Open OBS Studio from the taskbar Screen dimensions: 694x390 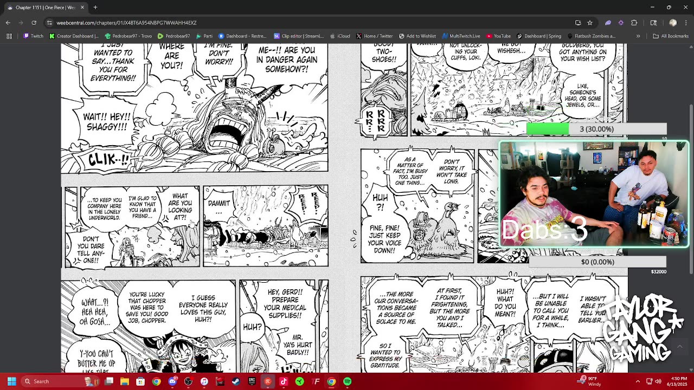[188, 381]
